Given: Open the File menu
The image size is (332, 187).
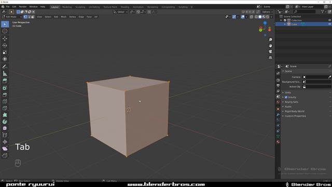Looking at the screenshot, I should tap(8, 7).
